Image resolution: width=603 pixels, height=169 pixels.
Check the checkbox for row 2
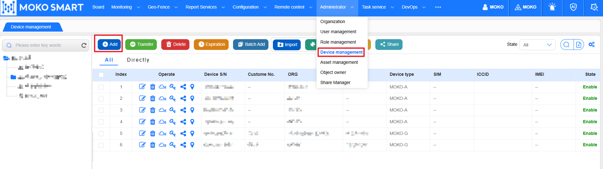(101, 99)
